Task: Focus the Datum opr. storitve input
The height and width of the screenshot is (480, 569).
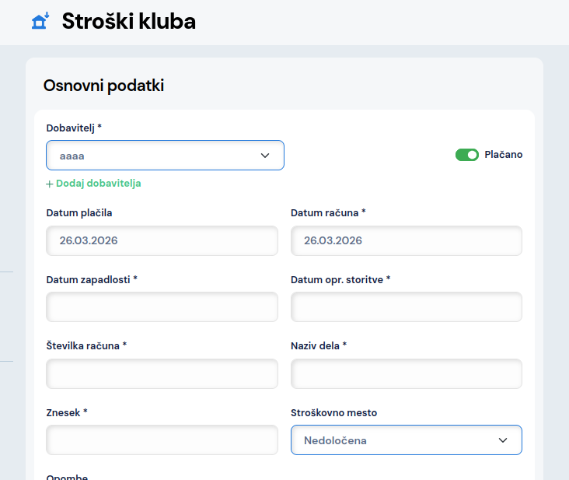Action: click(406, 307)
